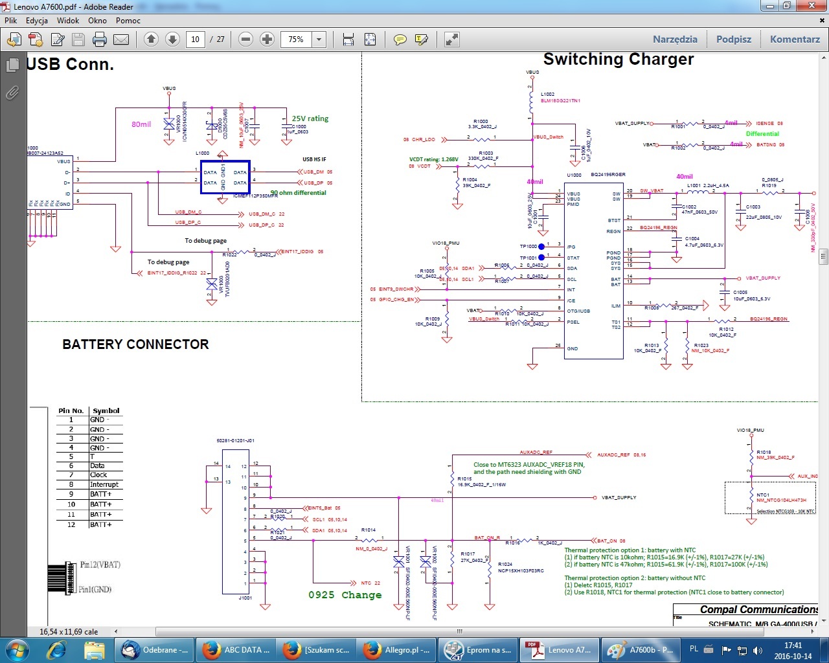Open the Komentarz pane
This screenshot has width=829, height=663.
pos(795,39)
